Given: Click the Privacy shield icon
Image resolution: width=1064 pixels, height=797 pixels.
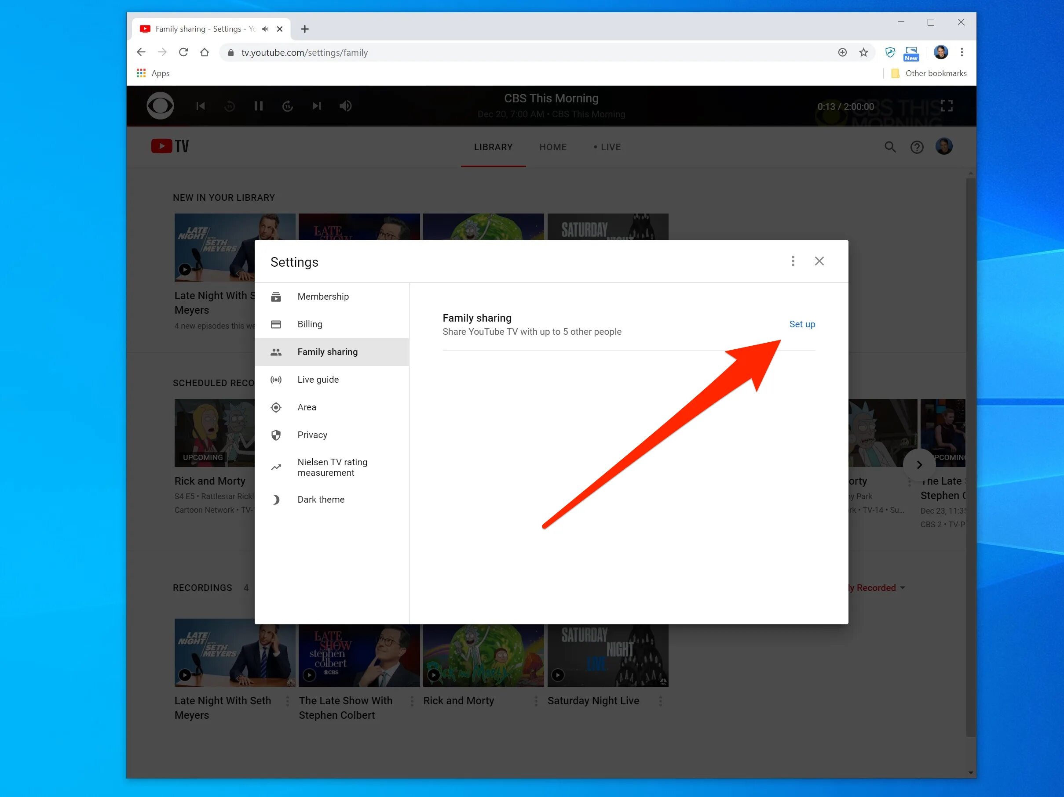Looking at the screenshot, I should (276, 435).
